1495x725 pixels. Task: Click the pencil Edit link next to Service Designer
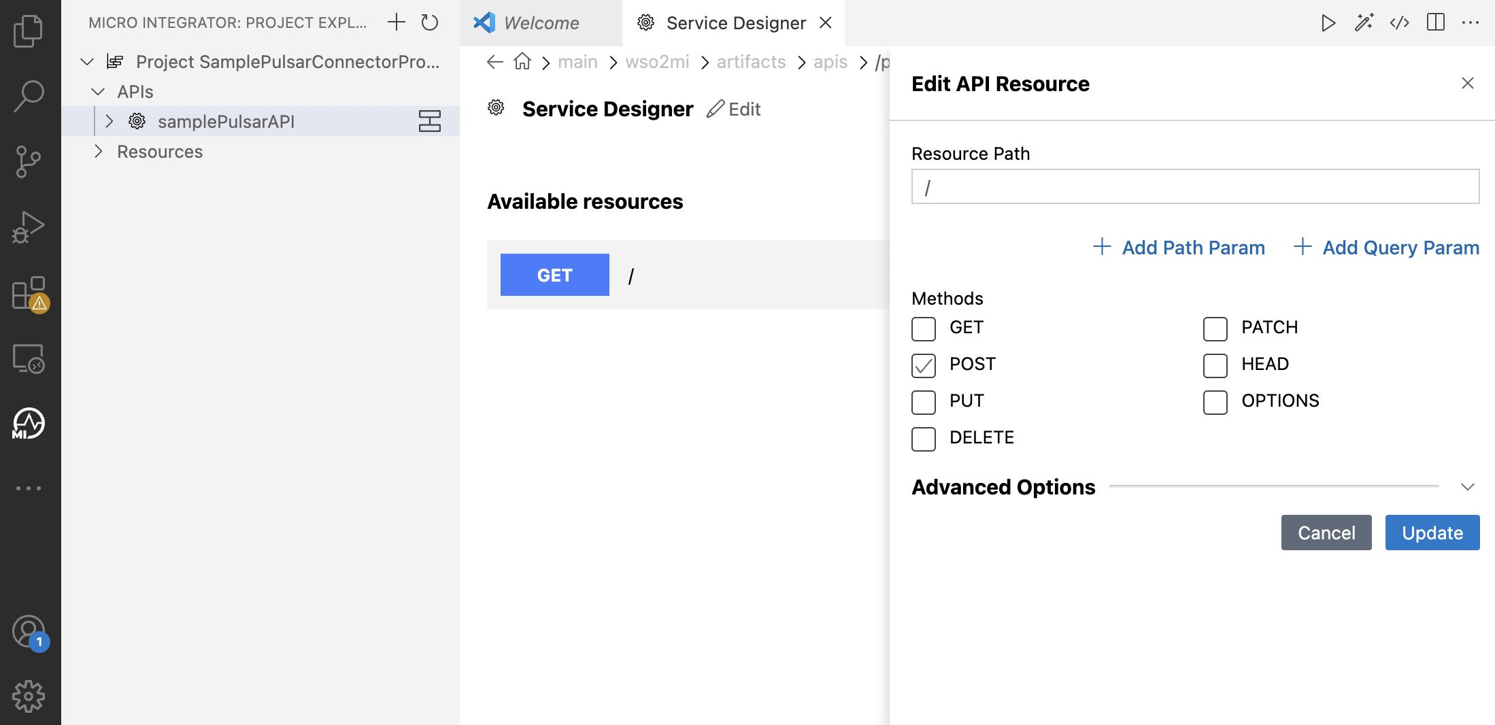tap(734, 109)
